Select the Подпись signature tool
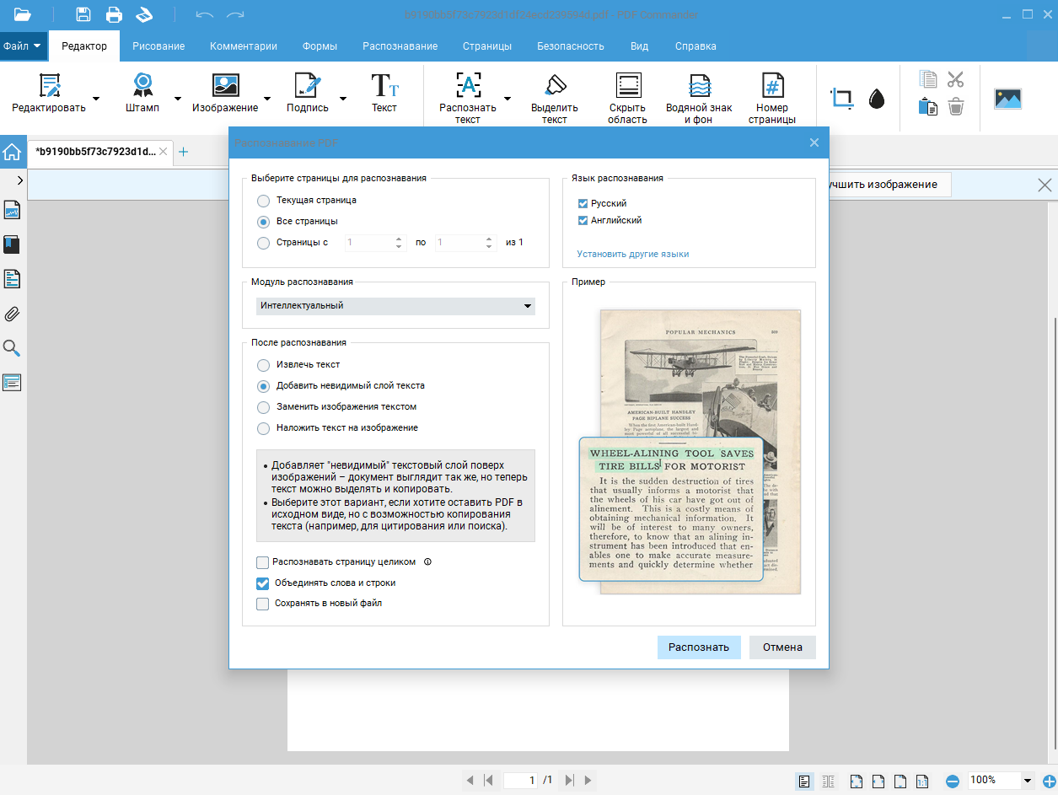This screenshot has width=1058, height=795. tap(308, 94)
